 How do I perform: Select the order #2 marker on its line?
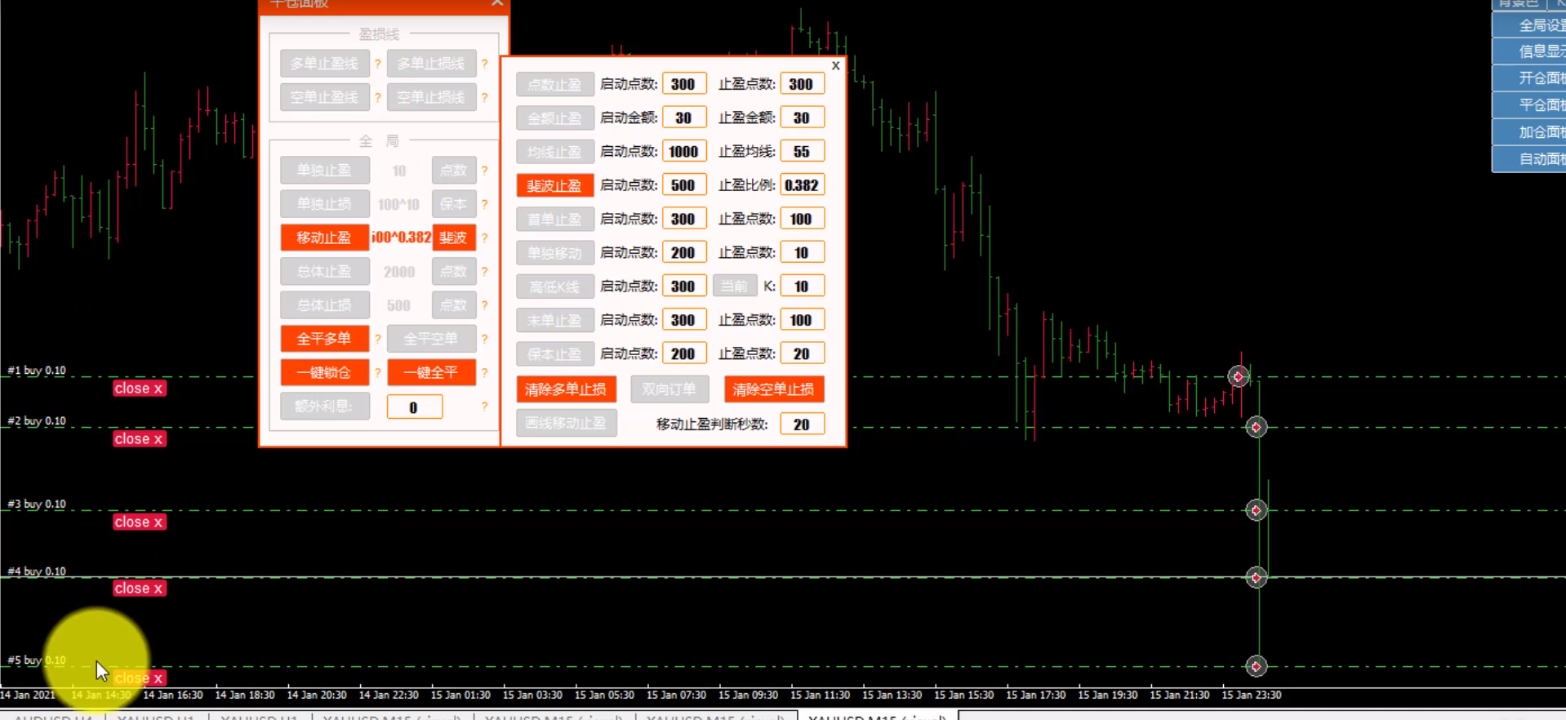pyautogui.click(x=1256, y=427)
